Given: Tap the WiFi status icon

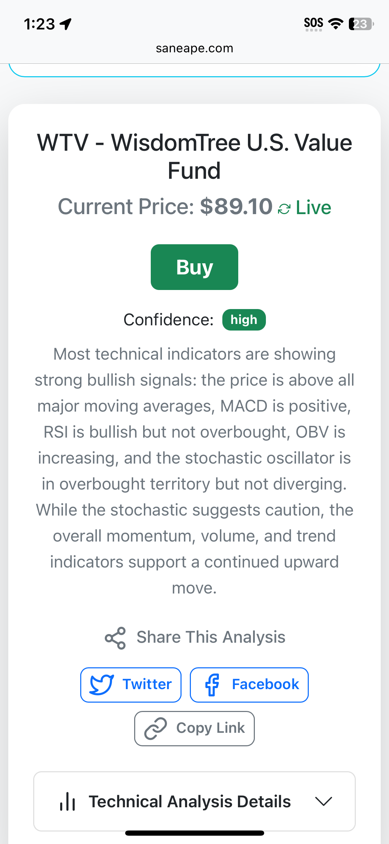Looking at the screenshot, I should point(335,24).
